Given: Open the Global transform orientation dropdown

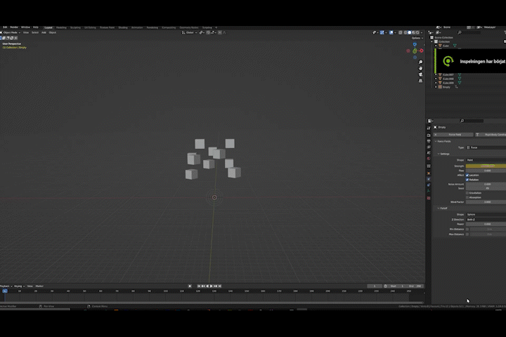Looking at the screenshot, I should pyautogui.click(x=190, y=32).
